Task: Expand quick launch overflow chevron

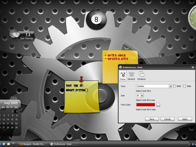Action: [x=13, y=143]
